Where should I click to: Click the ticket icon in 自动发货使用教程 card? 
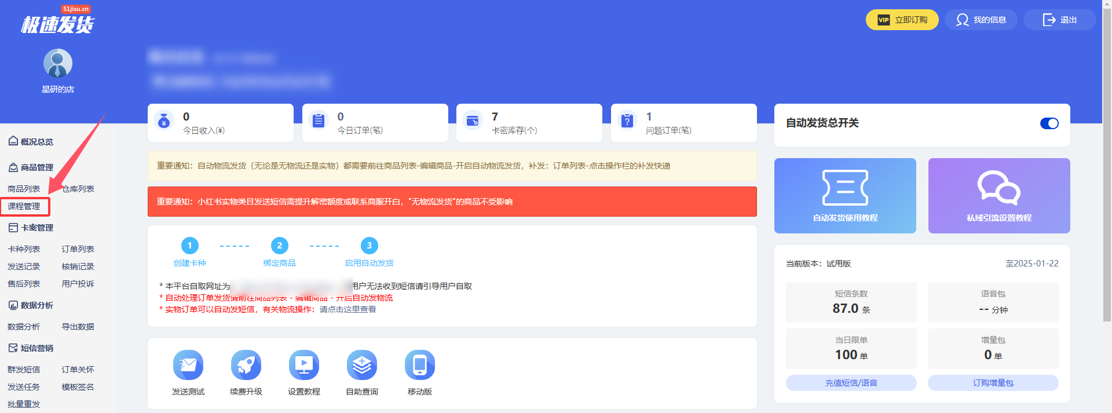[845, 188]
